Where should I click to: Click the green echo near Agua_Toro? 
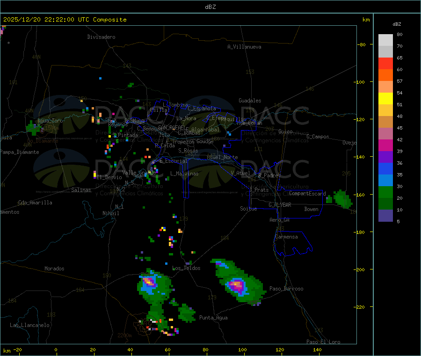[x=32, y=128]
